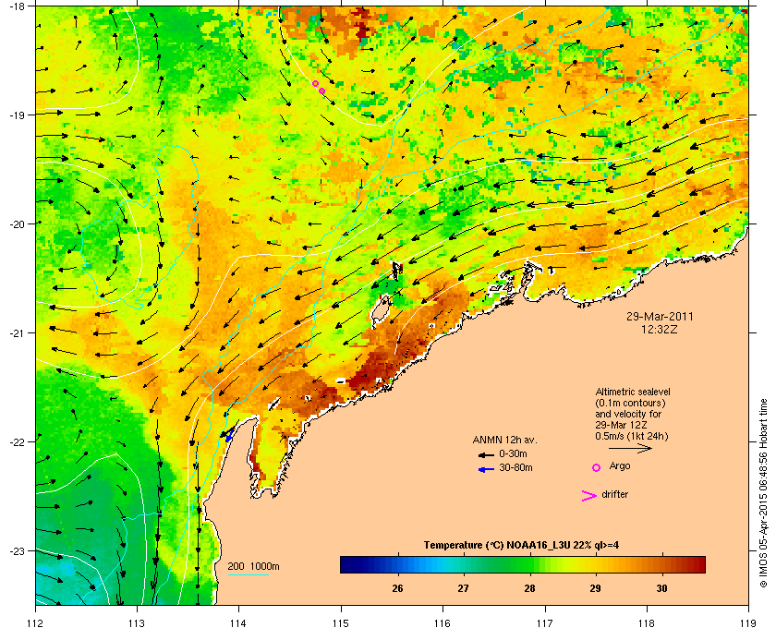Click the northwestern Argo float marker on map
This screenshot has height=628, width=776.
[315, 84]
